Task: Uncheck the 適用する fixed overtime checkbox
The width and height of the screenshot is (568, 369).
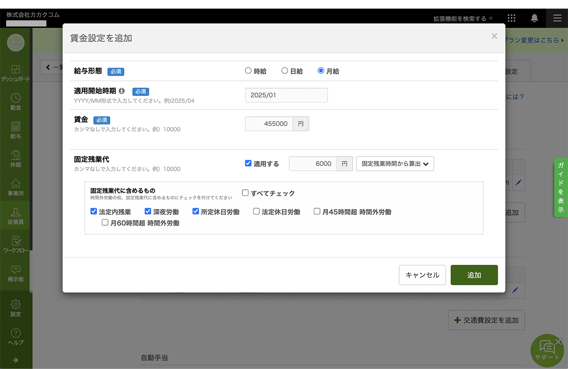Action: point(248,163)
